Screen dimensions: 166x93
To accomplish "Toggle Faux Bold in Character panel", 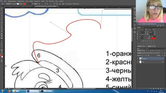I will 139,41.
